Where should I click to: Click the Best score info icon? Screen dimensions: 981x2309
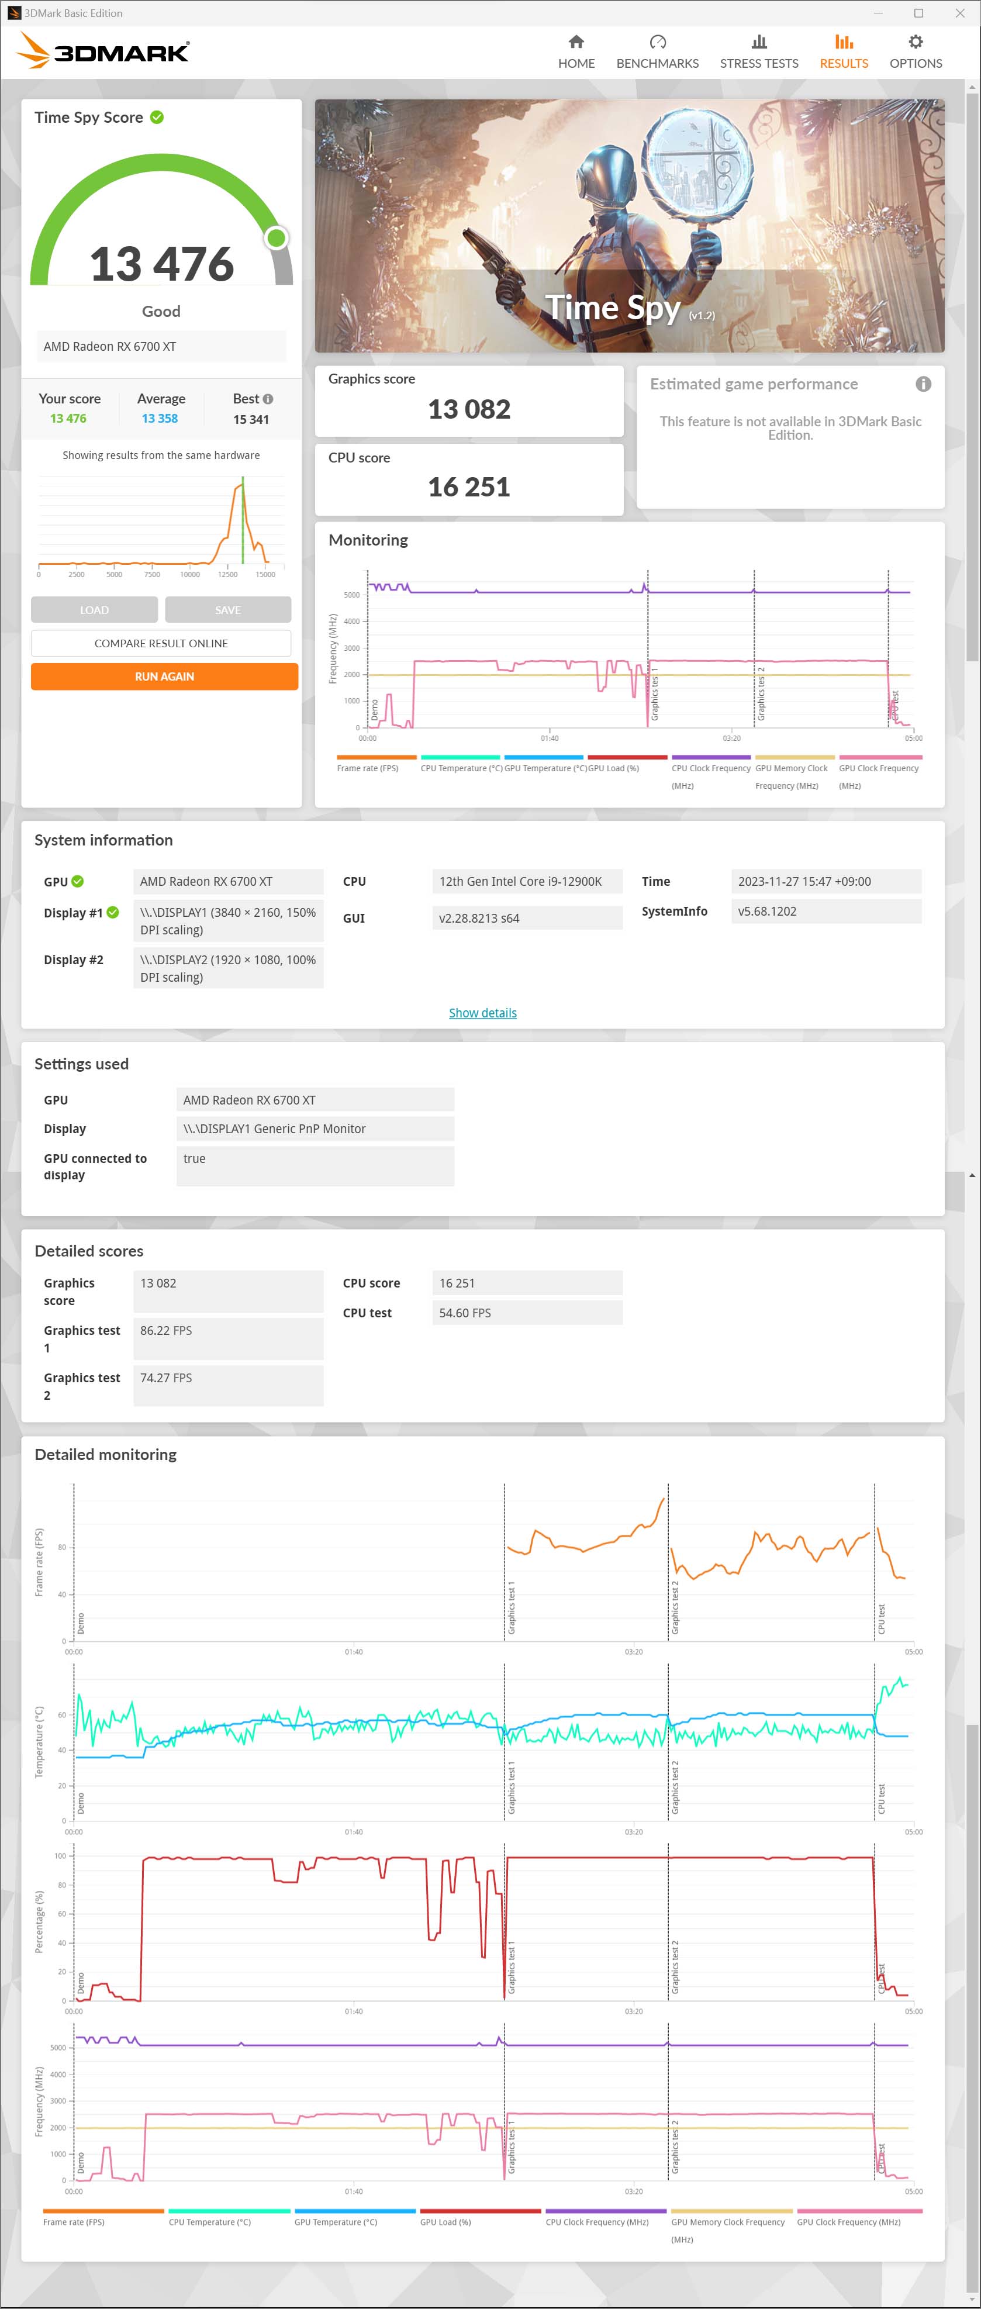coord(268,399)
